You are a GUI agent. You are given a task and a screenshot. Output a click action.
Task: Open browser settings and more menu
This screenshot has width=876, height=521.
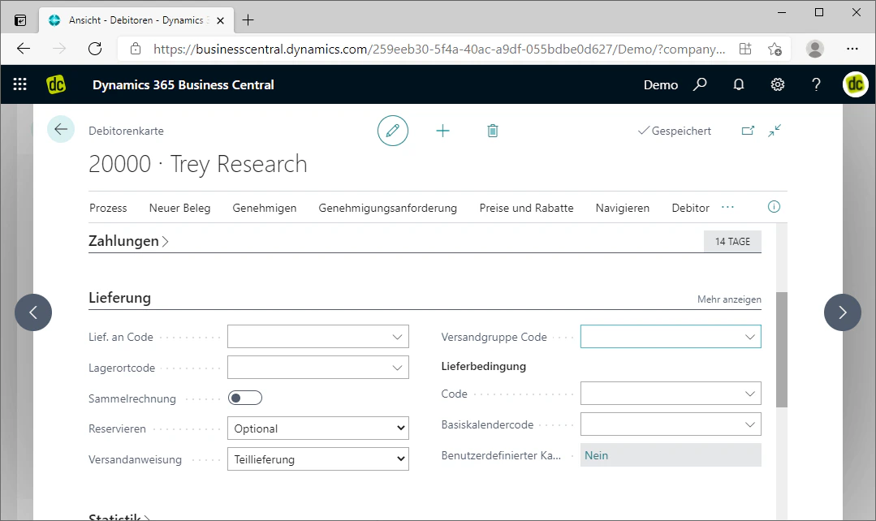(x=852, y=50)
